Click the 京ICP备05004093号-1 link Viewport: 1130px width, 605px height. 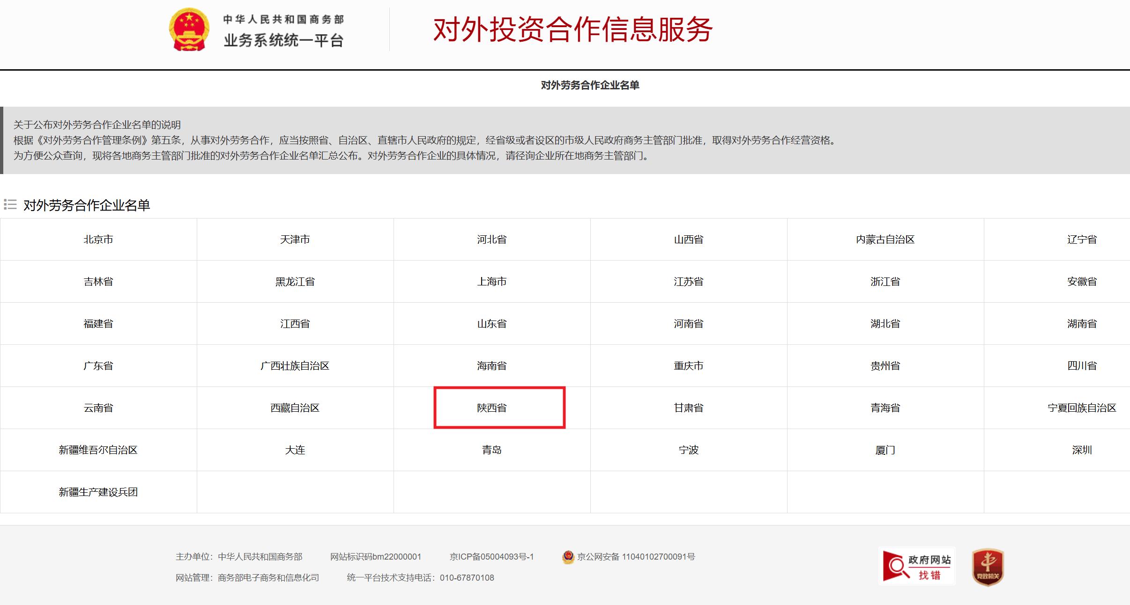491,557
